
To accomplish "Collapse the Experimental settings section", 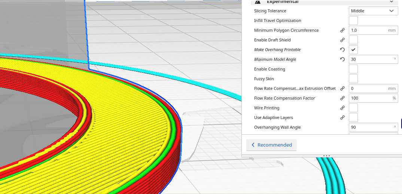I will 392,2.
